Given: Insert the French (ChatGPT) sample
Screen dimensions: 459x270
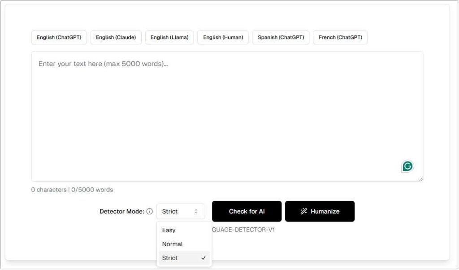Looking at the screenshot, I should (x=340, y=37).
